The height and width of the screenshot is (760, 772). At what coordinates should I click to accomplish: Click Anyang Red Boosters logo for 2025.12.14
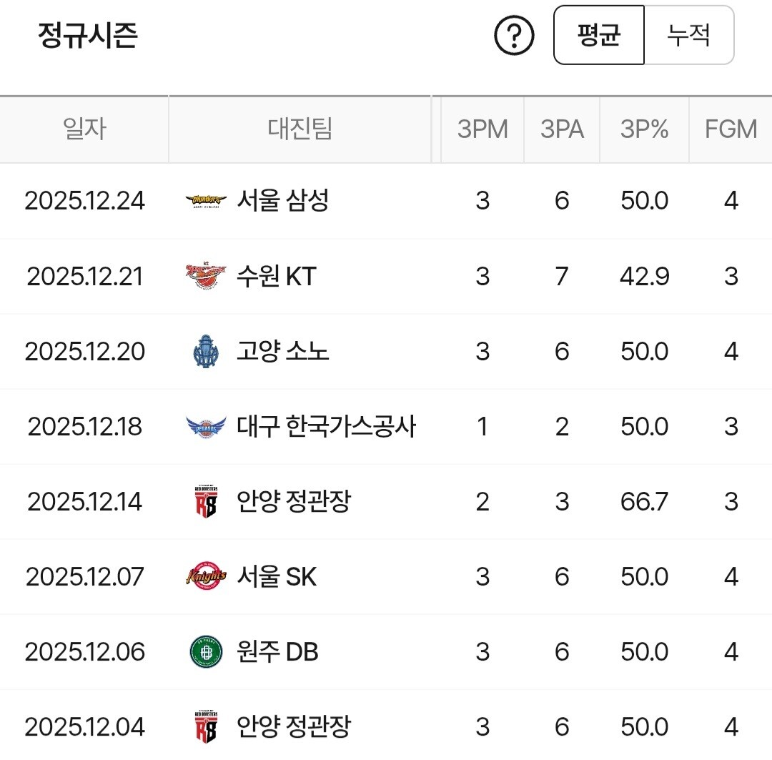[x=206, y=502]
